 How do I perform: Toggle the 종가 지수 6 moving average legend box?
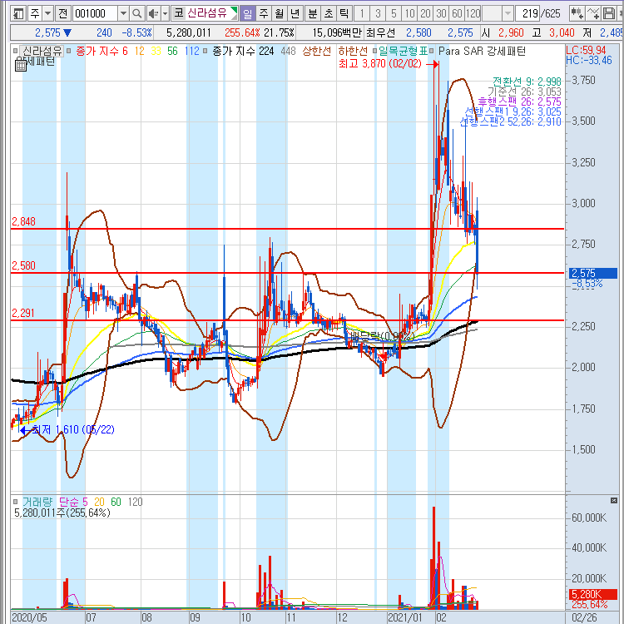tap(69, 51)
